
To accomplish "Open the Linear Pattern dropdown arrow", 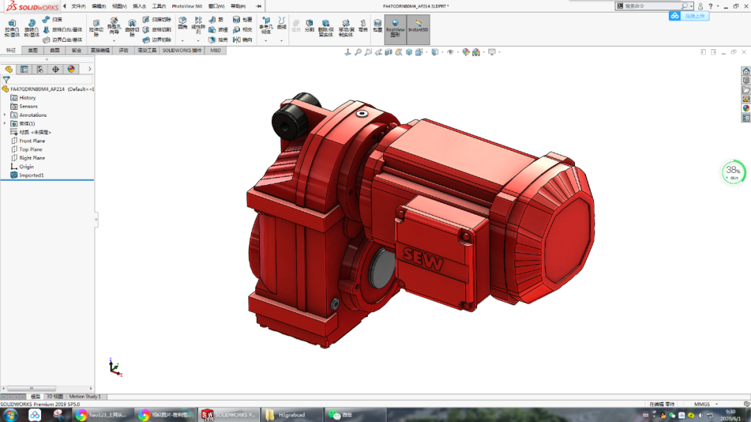I will point(198,41).
